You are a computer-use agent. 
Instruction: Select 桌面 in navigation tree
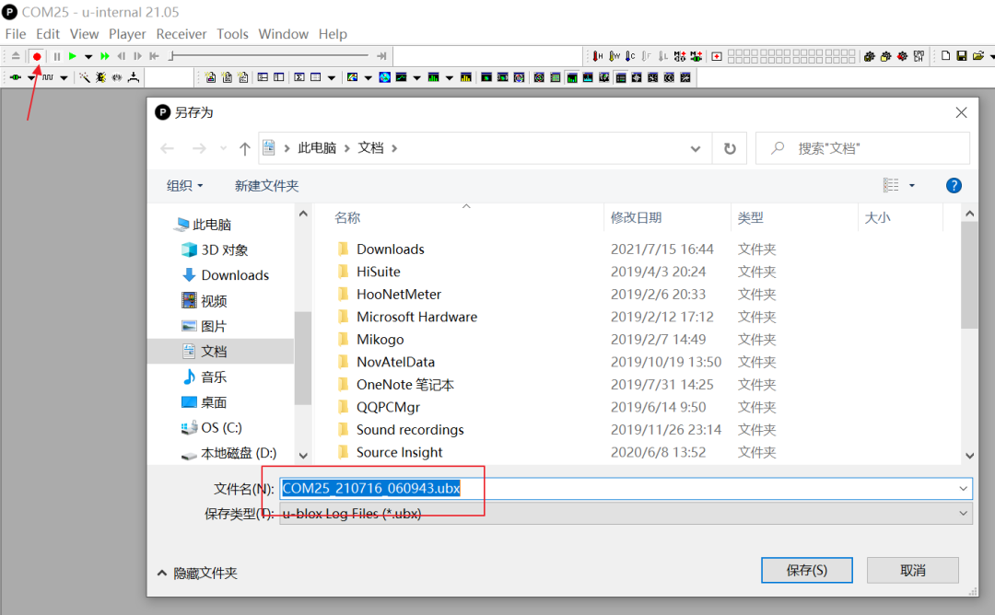[x=205, y=402]
